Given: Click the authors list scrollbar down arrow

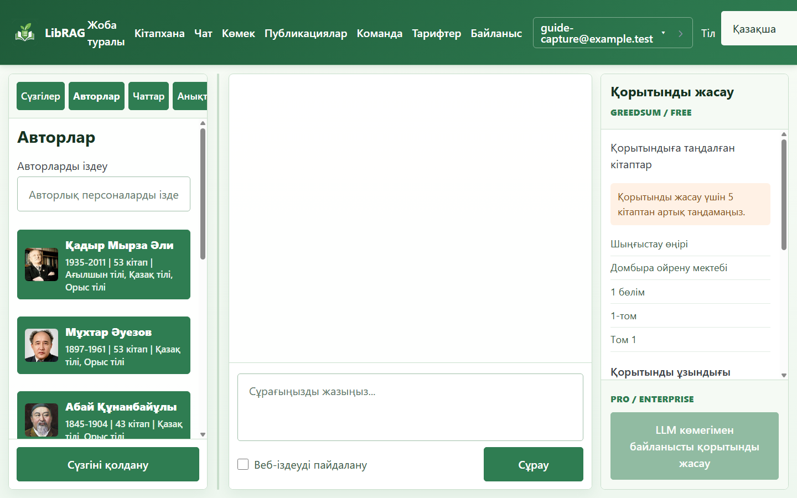Looking at the screenshot, I should coord(203,434).
